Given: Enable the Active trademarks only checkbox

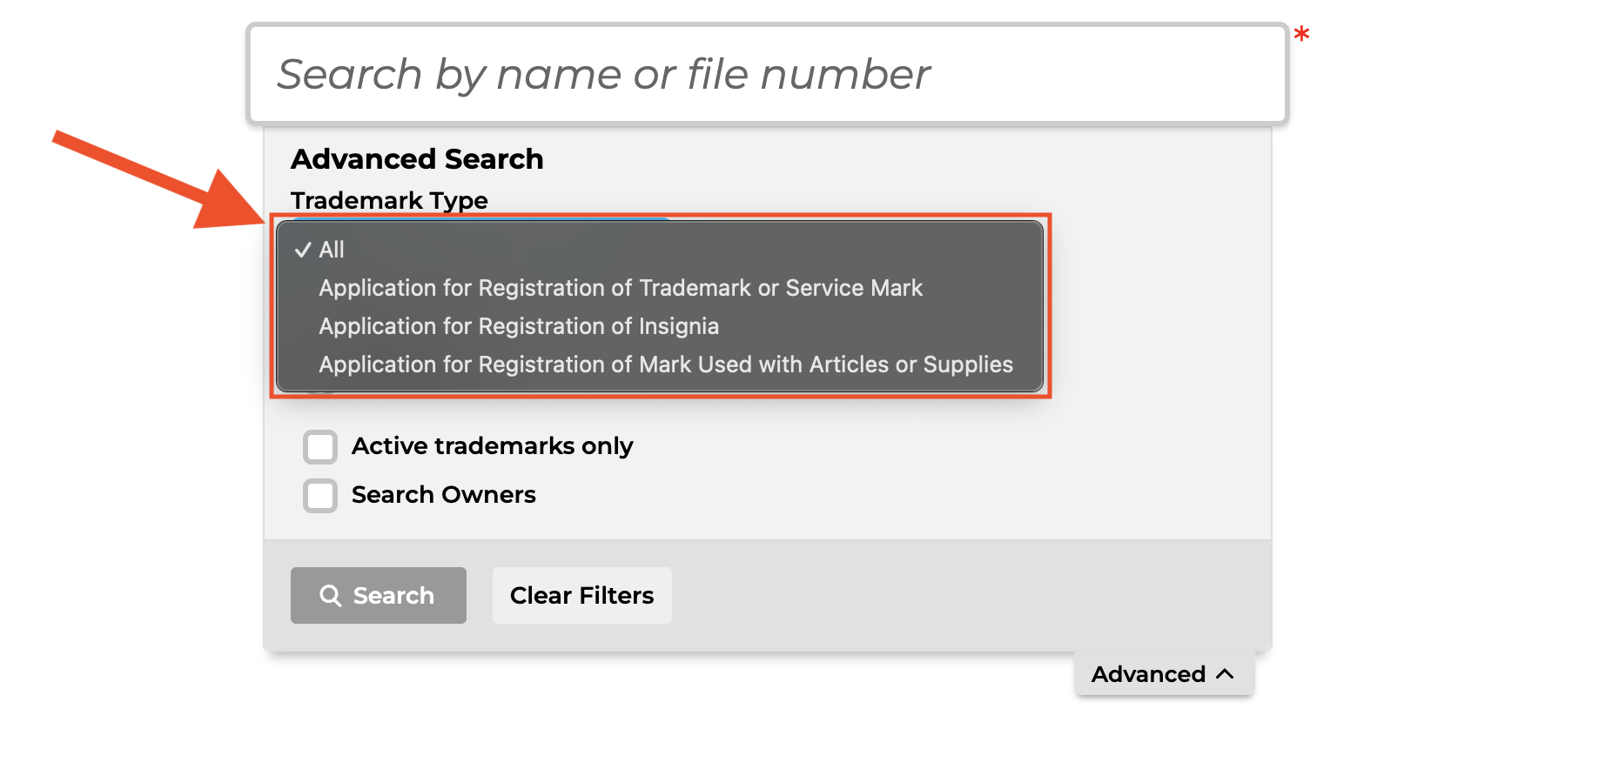Looking at the screenshot, I should 320,447.
